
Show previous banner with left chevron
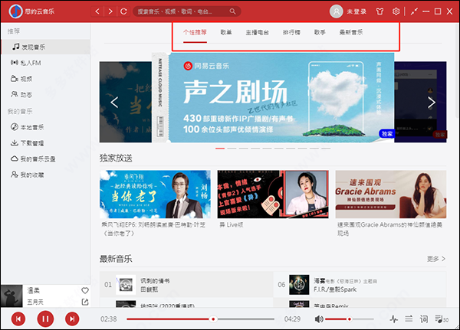click(114, 103)
